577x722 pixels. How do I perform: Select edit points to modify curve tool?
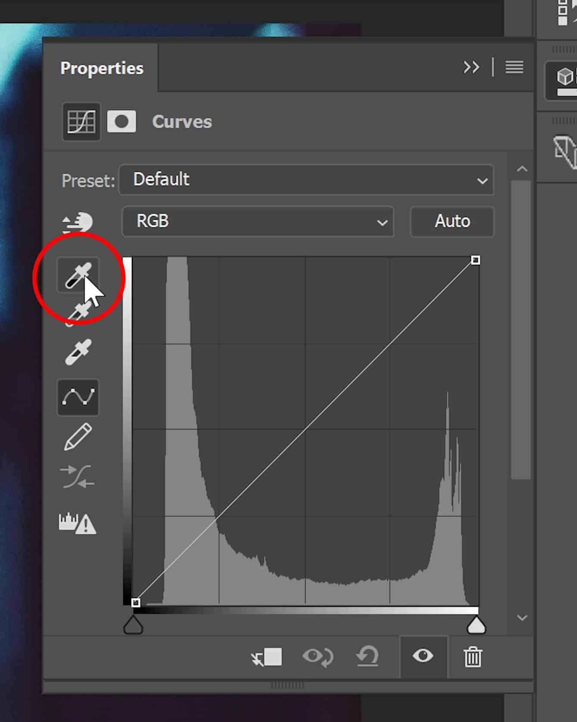click(x=78, y=397)
